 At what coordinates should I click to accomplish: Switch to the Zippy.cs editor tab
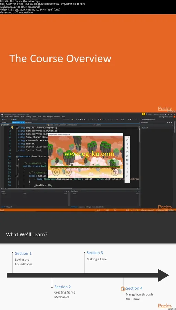coord(28,122)
